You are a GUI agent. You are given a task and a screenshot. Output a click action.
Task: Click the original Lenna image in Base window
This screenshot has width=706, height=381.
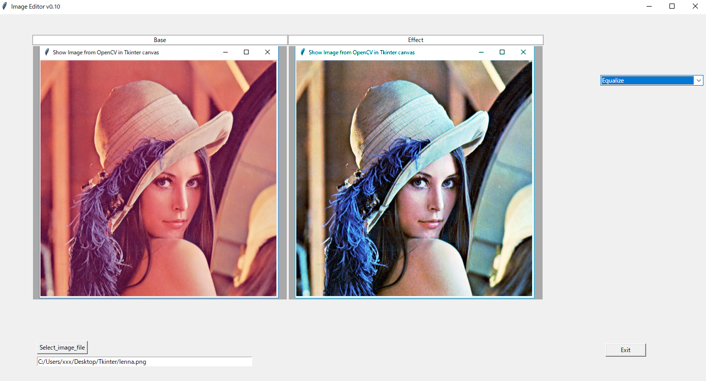point(158,178)
